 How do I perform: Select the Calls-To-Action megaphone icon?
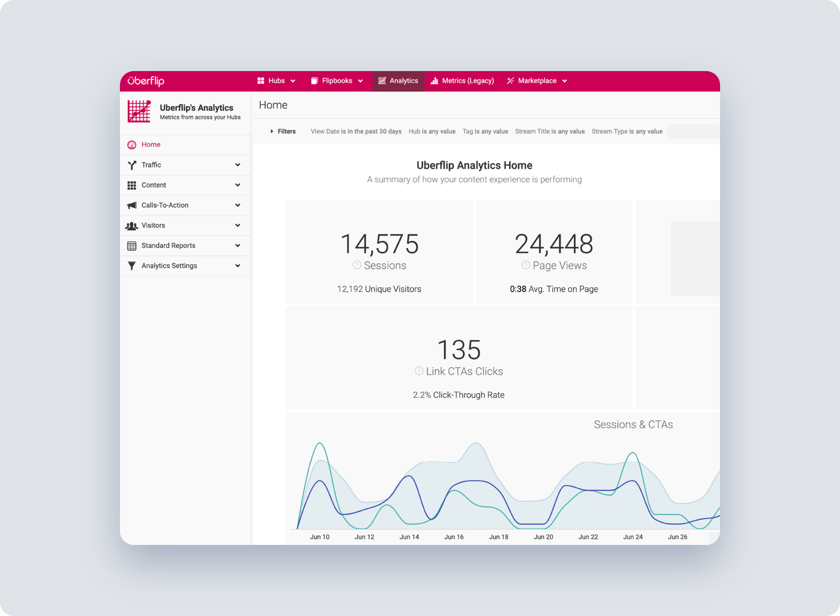click(131, 205)
